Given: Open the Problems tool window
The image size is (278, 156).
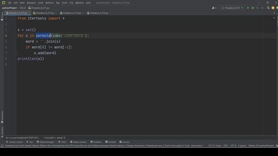Looking at the screenshot, I should [x=96, y=142].
